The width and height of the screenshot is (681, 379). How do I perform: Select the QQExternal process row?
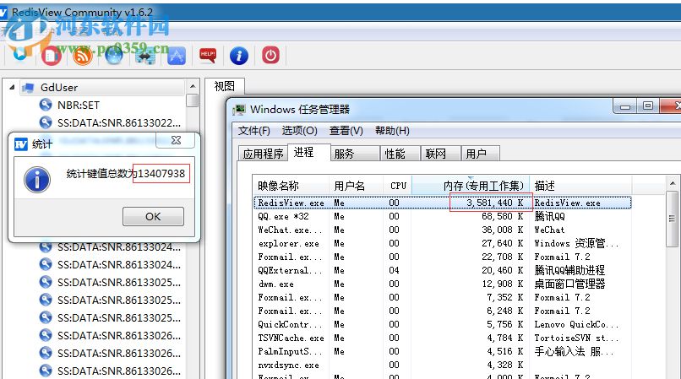(442, 270)
